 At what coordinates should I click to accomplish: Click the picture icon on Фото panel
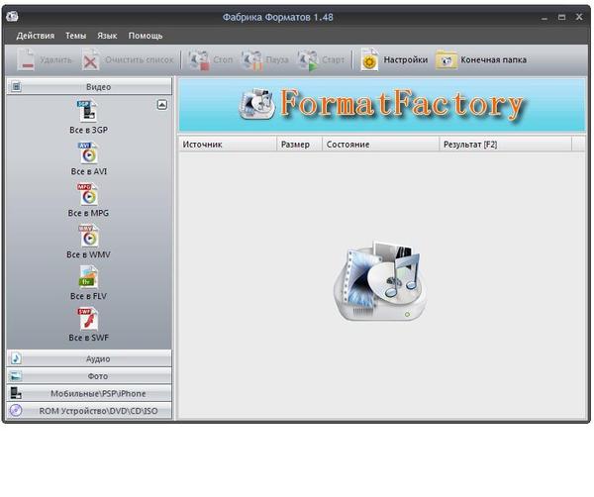[x=16, y=376]
